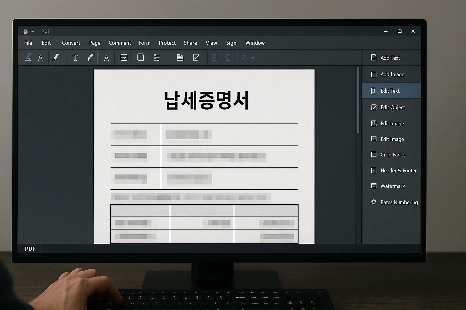
Task: Select the highlighter pen tool in toolbar
Action: [28, 58]
